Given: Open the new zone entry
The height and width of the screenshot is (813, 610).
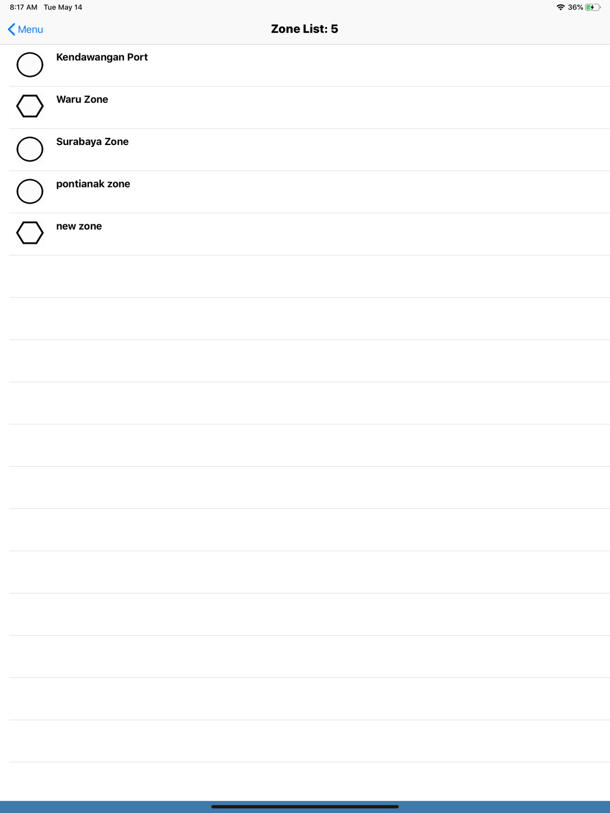Looking at the screenshot, I should pyautogui.click(x=79, y=226).
